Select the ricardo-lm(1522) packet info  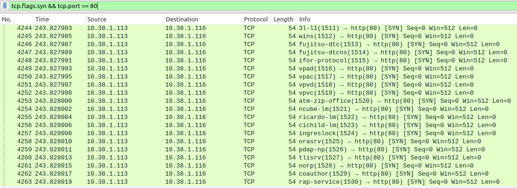coord(397,117)
